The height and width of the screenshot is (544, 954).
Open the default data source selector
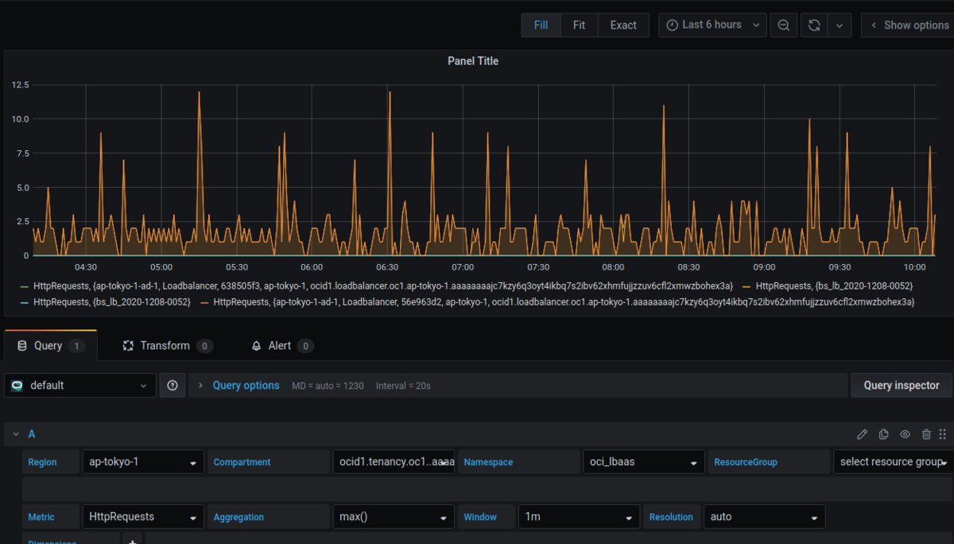[79, 385]
